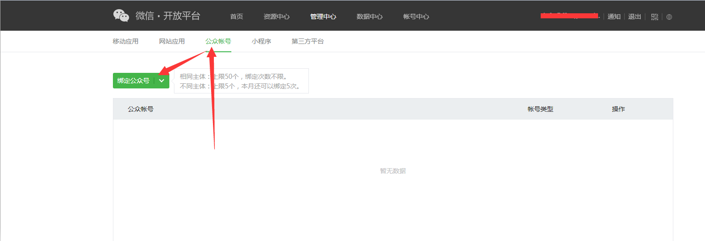Switch to the 第三方平台 tab
Screen dimensions: 705x241
(x=308, y=41)
